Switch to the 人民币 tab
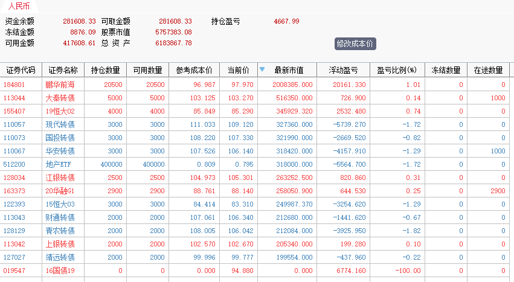 [19, 7]
